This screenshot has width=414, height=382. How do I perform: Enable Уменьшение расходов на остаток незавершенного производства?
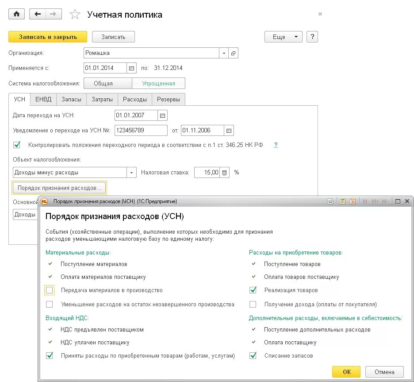click(50, 305)
